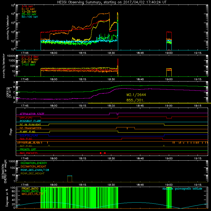Screen dimensions: 211x211
Task: Click the vertical Flags axis label
Action: [x=11, y=132]
